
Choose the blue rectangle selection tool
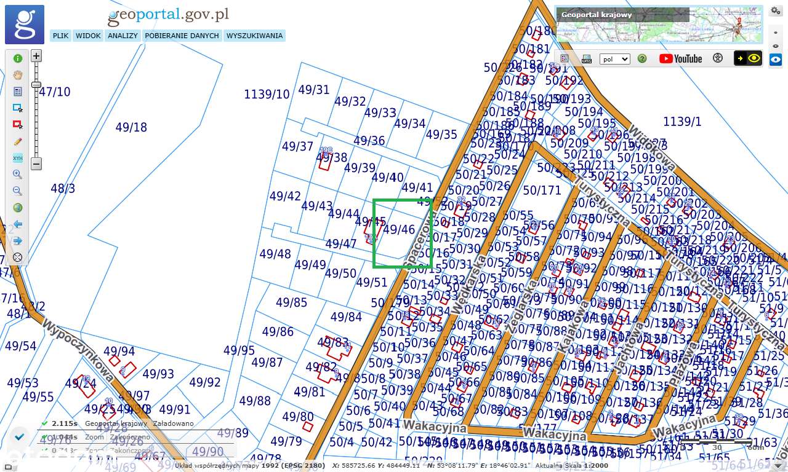pos(17,108)
